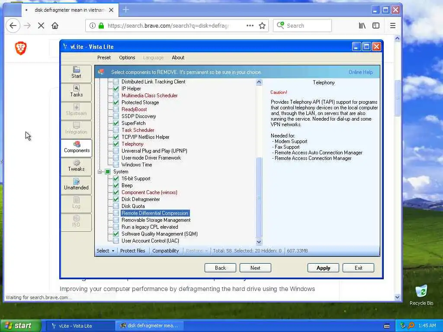The width and height of the screenshot is (443, 332).
Task: Select Component Cache (winsxs) tree item
Action: point(149,192)
